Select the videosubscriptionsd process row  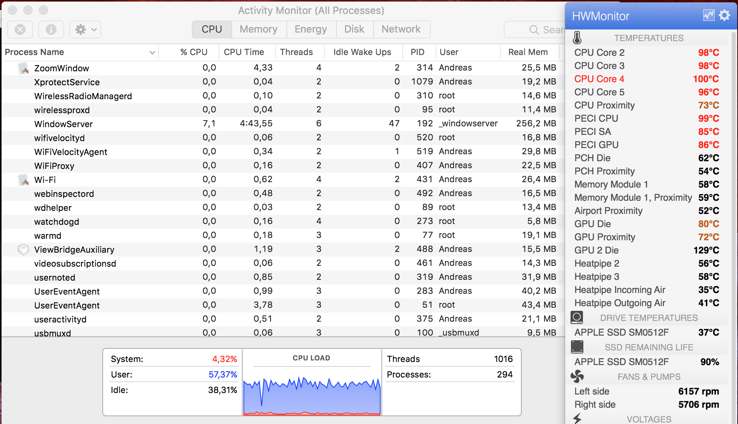click(x=283, y=264)
